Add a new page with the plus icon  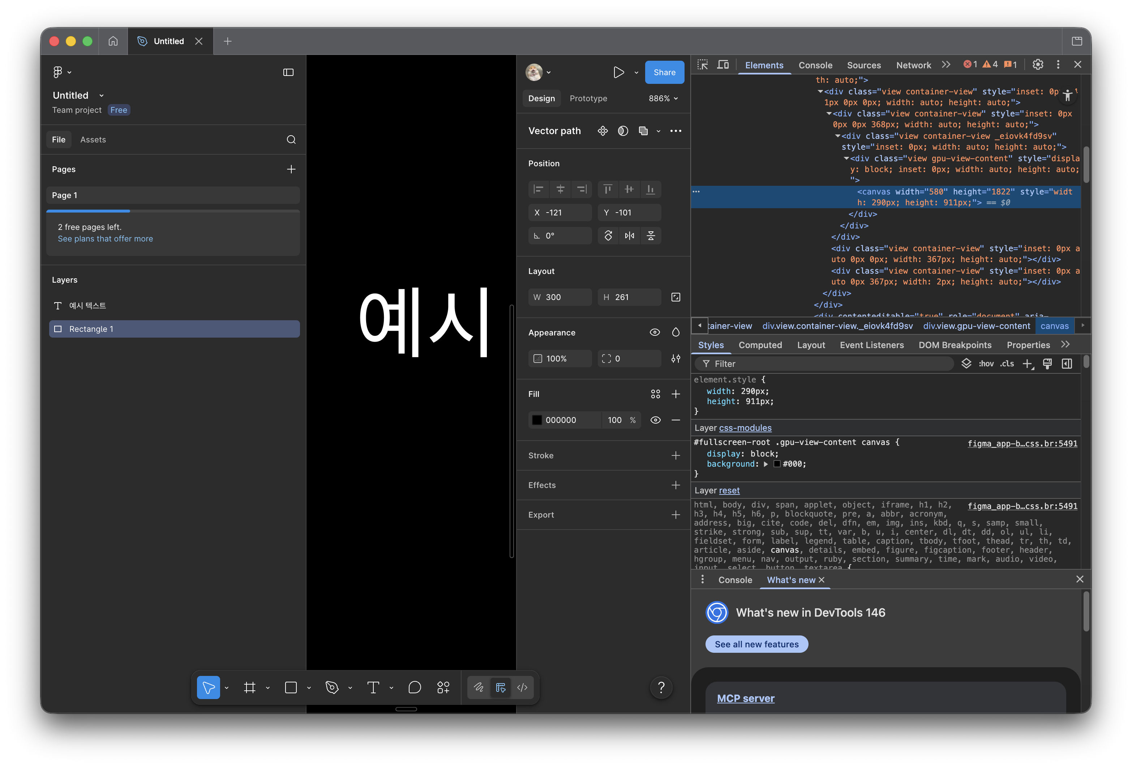[291, 169]
